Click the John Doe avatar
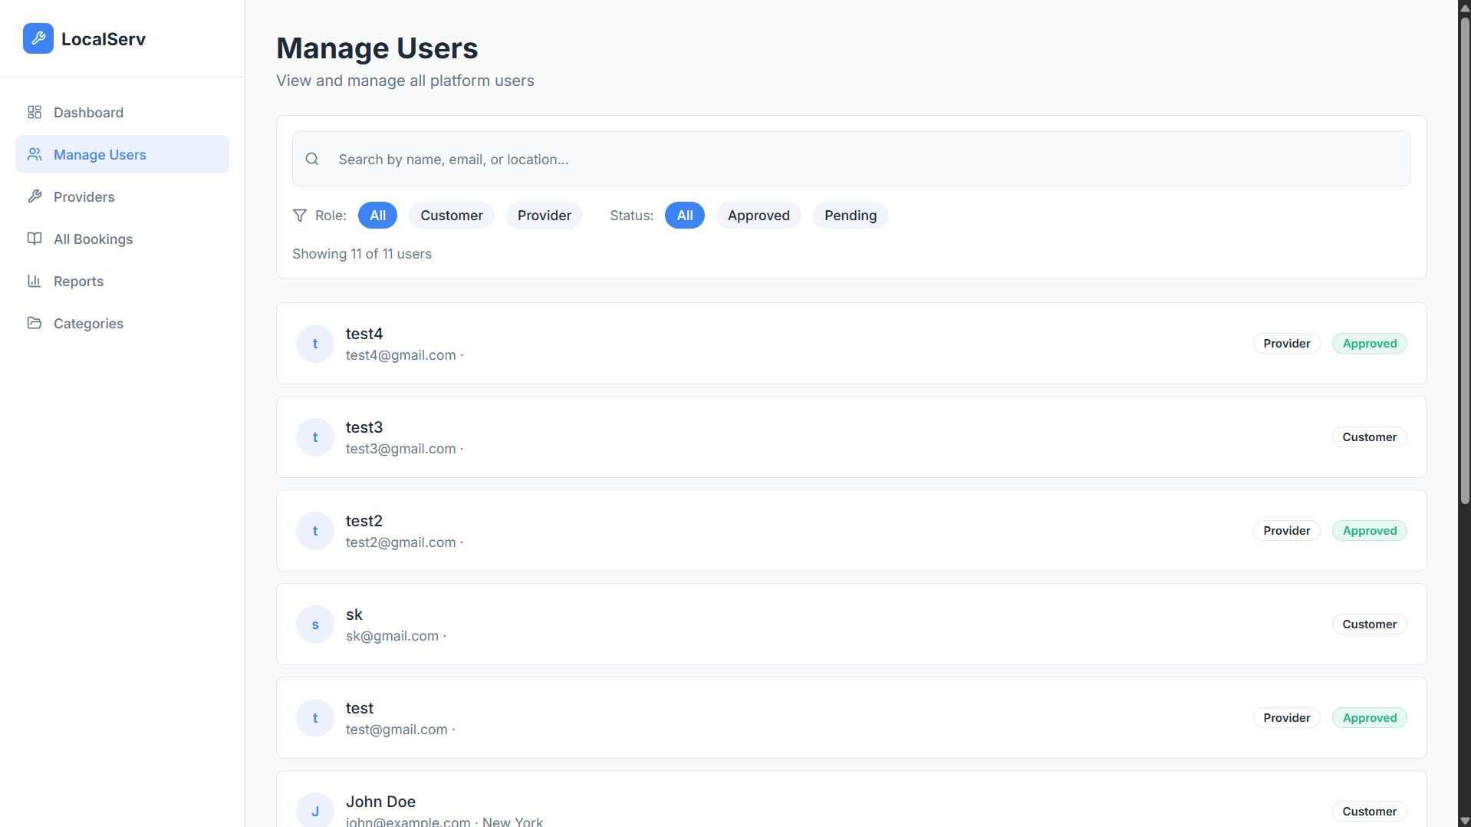 (x=315, y=810)
